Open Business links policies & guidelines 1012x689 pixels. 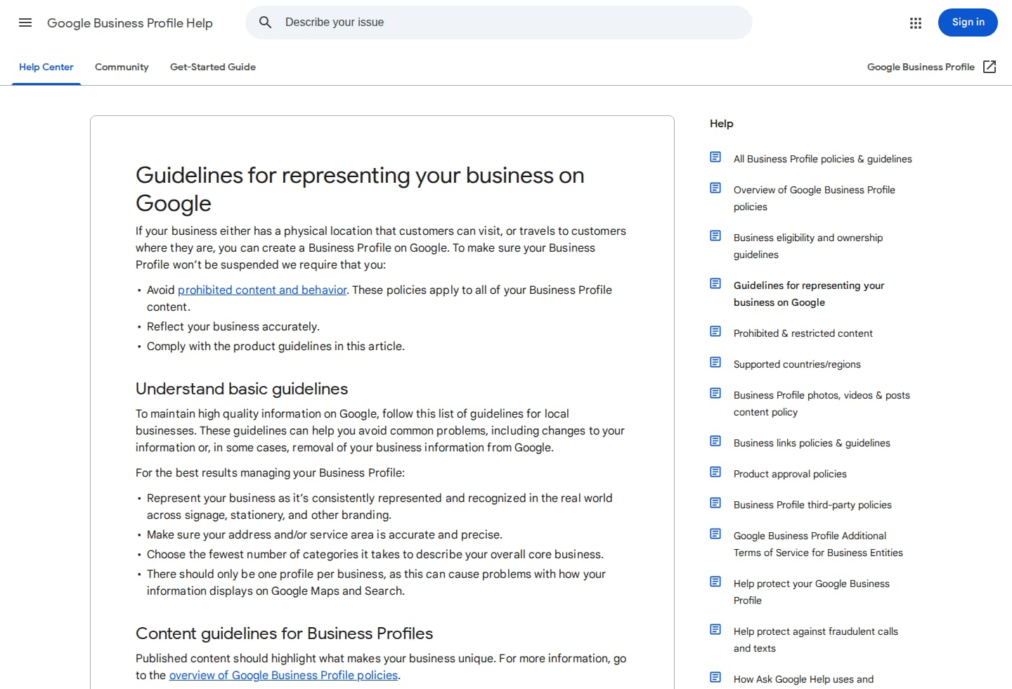click(x=812, y=443)
